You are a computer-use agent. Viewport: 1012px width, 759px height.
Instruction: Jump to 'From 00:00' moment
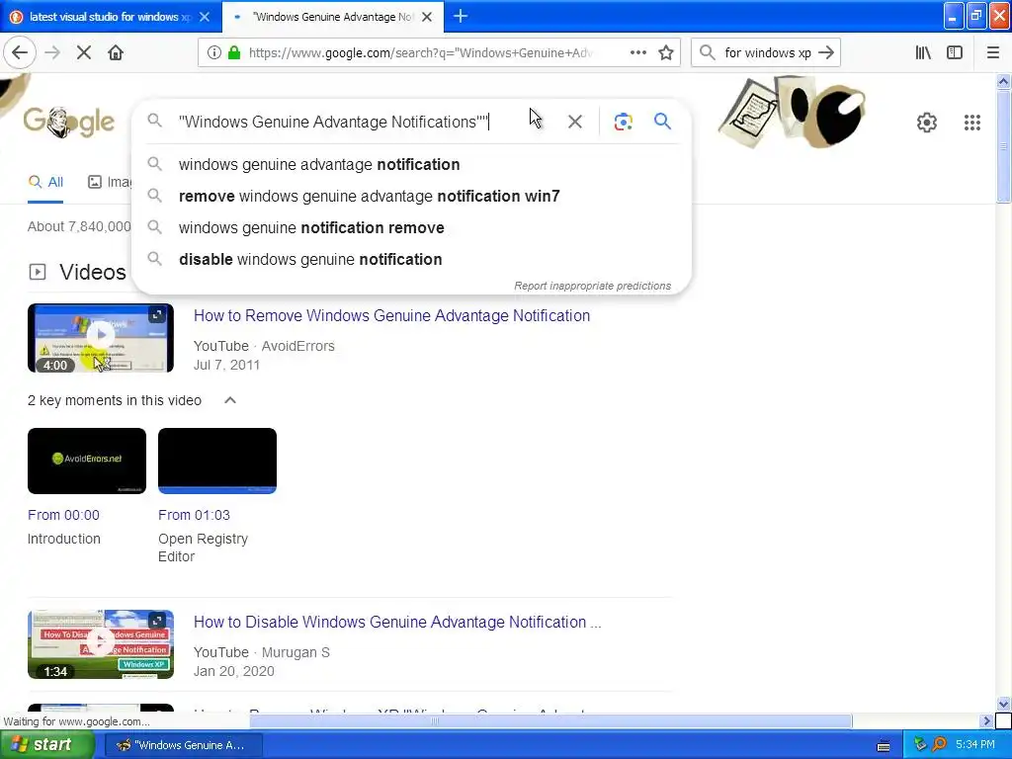63,515
